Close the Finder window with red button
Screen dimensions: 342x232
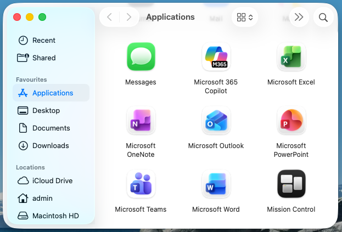tap(17, 17)
